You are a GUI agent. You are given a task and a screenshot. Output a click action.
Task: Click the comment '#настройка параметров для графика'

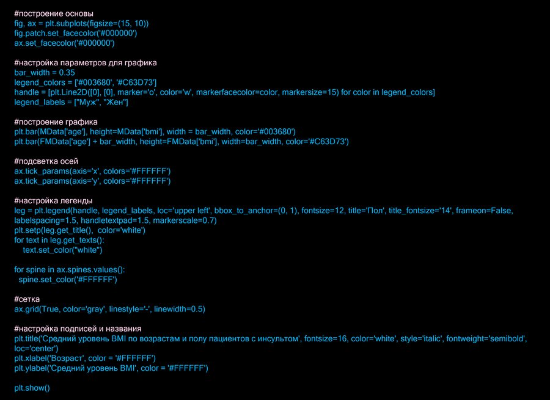coord(86,63)
